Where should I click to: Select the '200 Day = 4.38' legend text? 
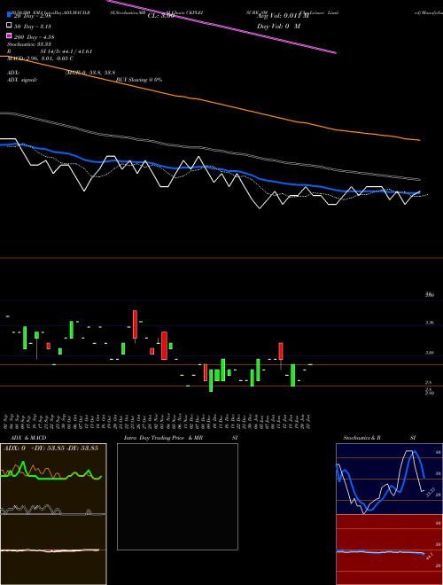(34, 37)
